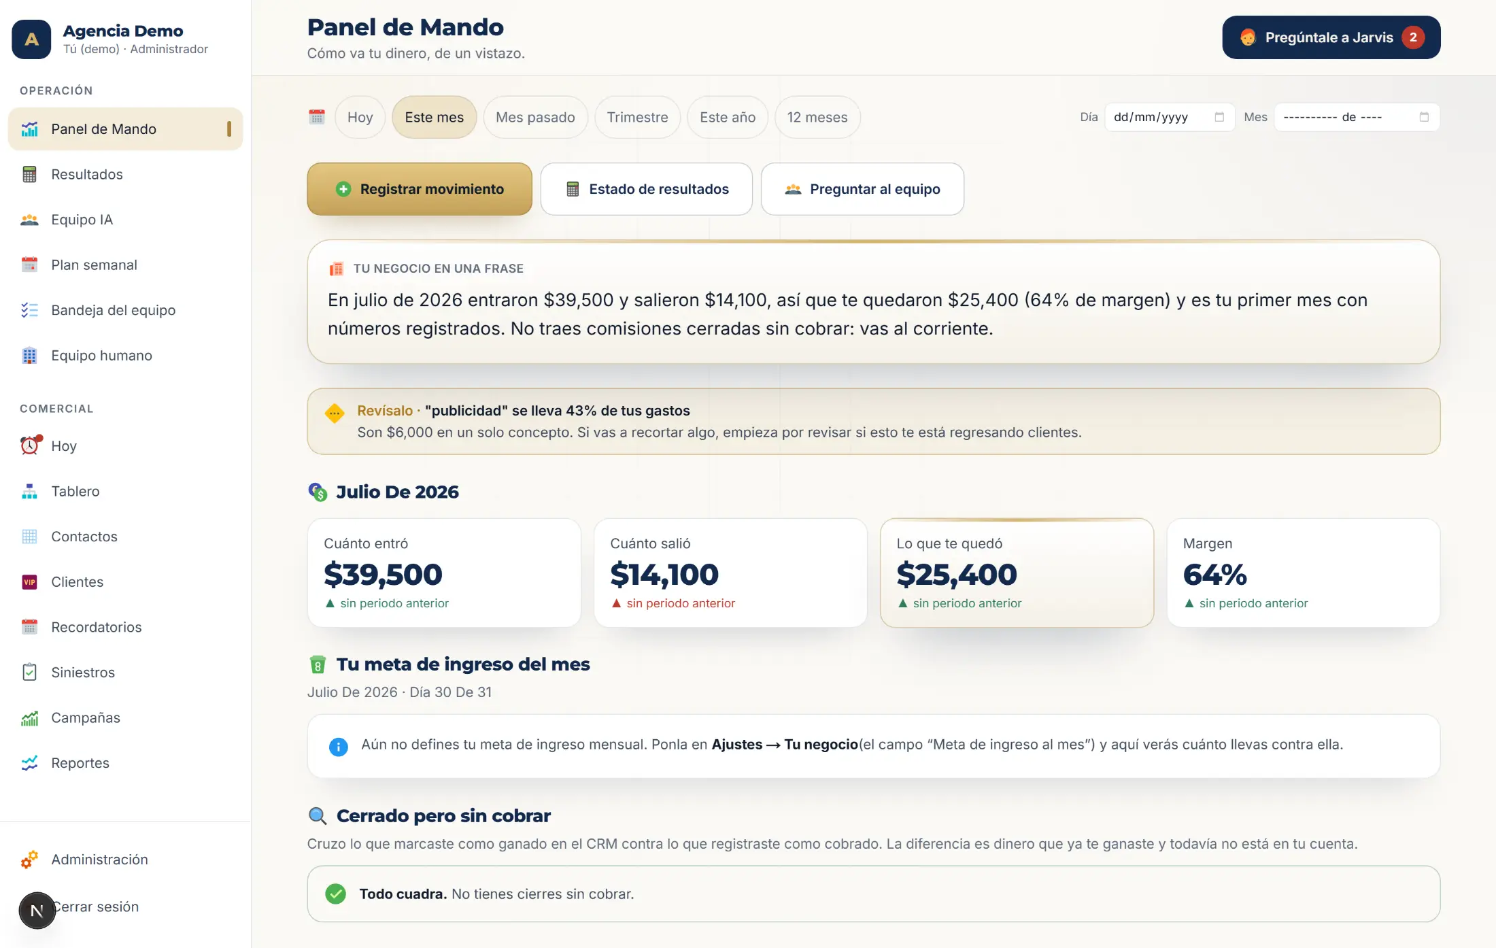This screenshot has height=948, width=1496.
Task: Click the Clientes VIP icon
Action: [x=29, y=582]
